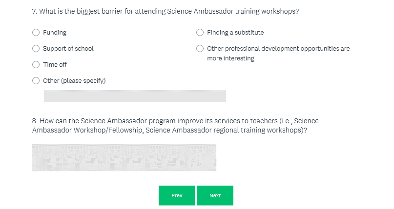Click the 'more interesting' wrapped label line
394x209 pixels.
230,58
